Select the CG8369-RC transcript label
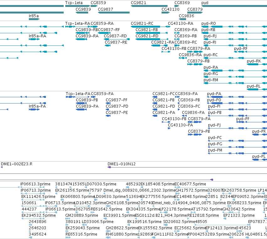Viewport: 267px width, 239px height. pos(186,42)
